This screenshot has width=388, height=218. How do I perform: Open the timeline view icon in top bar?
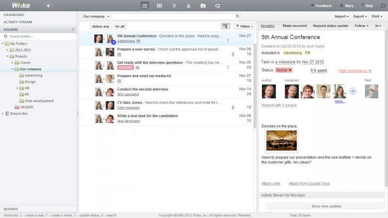174,5
